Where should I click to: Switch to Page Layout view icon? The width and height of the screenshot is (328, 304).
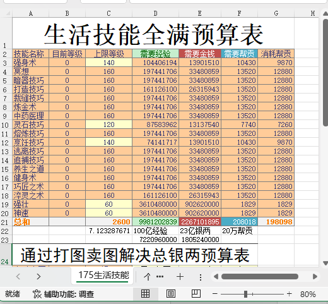(x=171, y=294)
